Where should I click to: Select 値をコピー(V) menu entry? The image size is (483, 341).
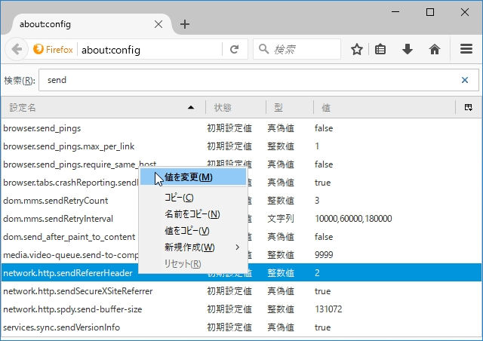pyautogui.click(x=193, y=231)
